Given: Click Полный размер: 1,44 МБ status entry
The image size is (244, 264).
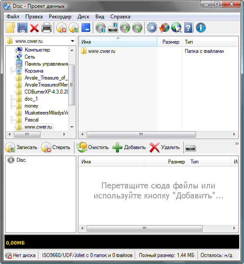Looking at the screenshot, I should point(166,255).
